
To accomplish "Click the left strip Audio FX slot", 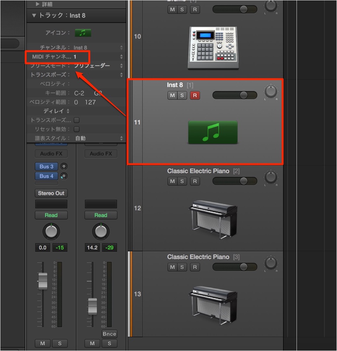I will tap(51, 154).
